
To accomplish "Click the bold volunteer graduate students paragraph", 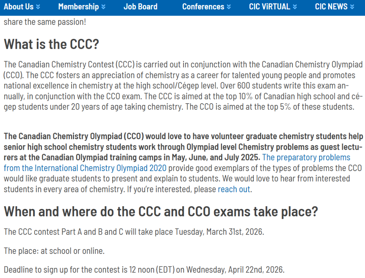I will tap(135, 147).
